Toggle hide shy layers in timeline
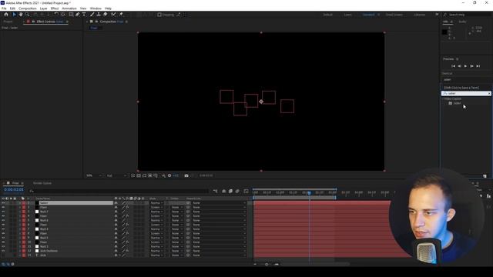Image resolution: width=493 pixels, height=277 pixels. coord(223,191)
